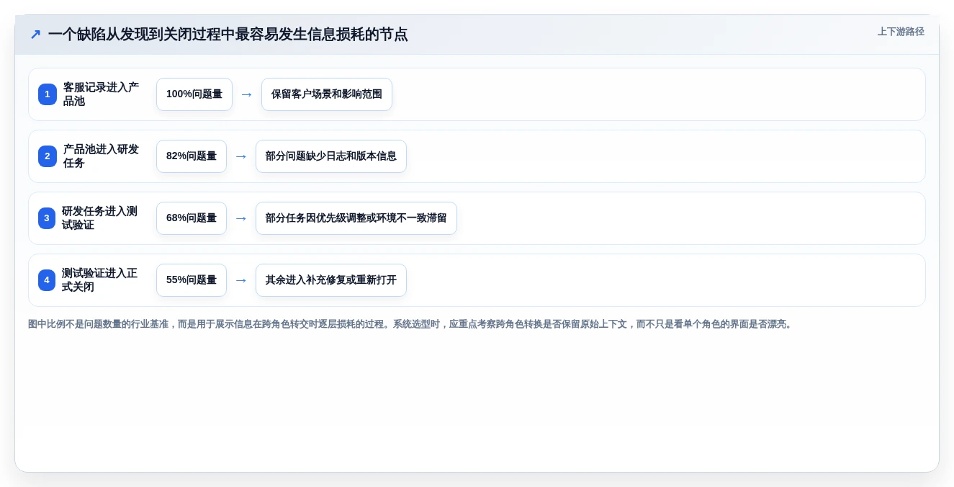Click the card title about 信息损耗的节点
The height and width of the screenshot is (487, 954).
click(228, 35)
